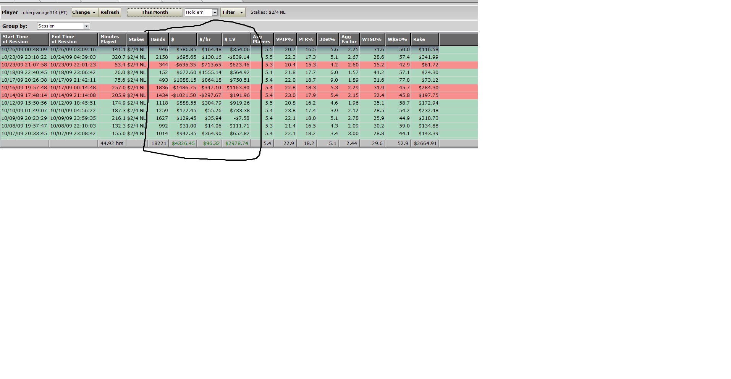The height and width of the screenshot is (379, 731).
Task: Click the $386.85 winnings cell
Action: click(183, 50)
